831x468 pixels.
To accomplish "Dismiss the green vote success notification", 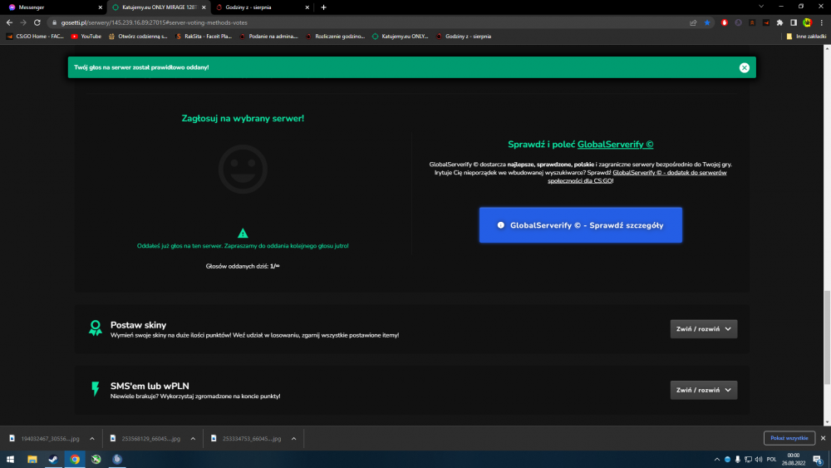I will coord(744,67).
